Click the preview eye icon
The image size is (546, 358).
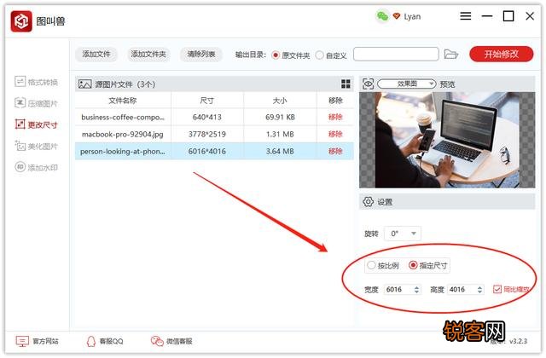pos(368,84)
